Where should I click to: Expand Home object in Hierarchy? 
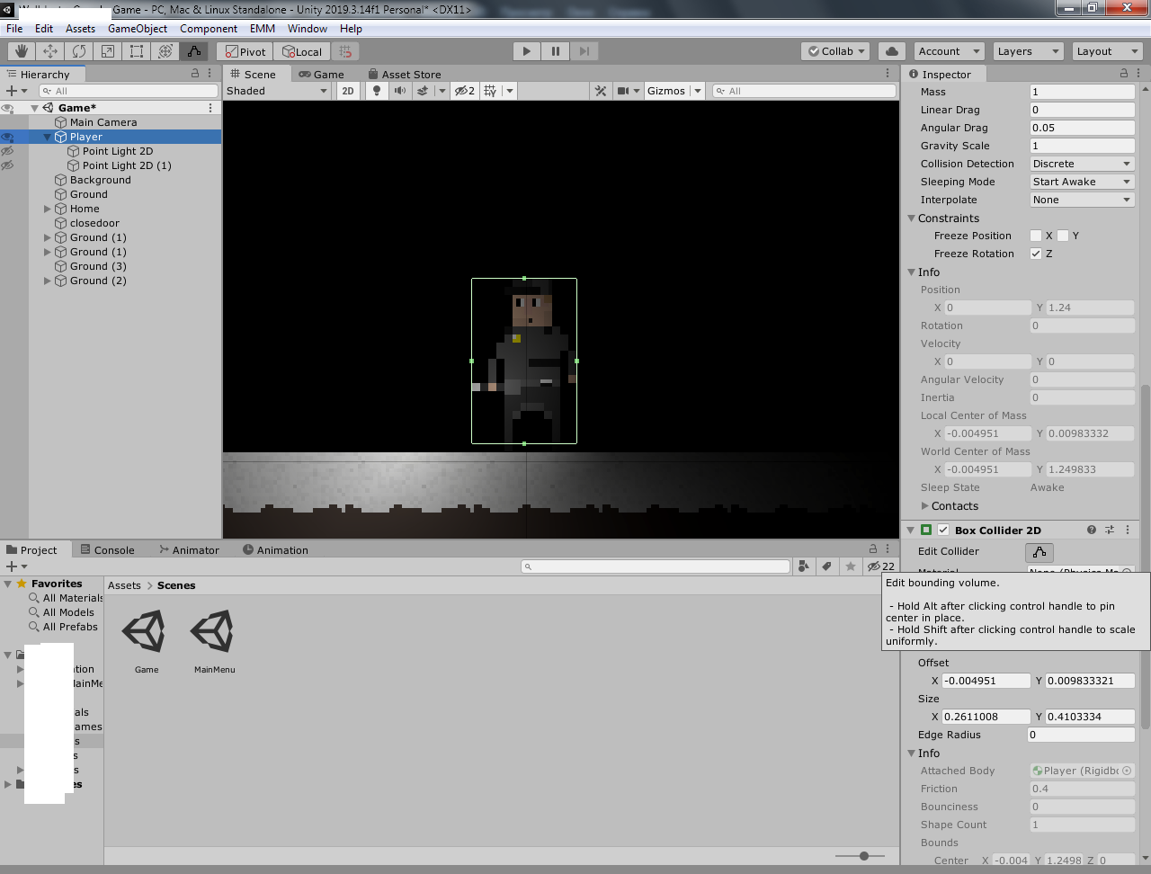tap(48, 209)
